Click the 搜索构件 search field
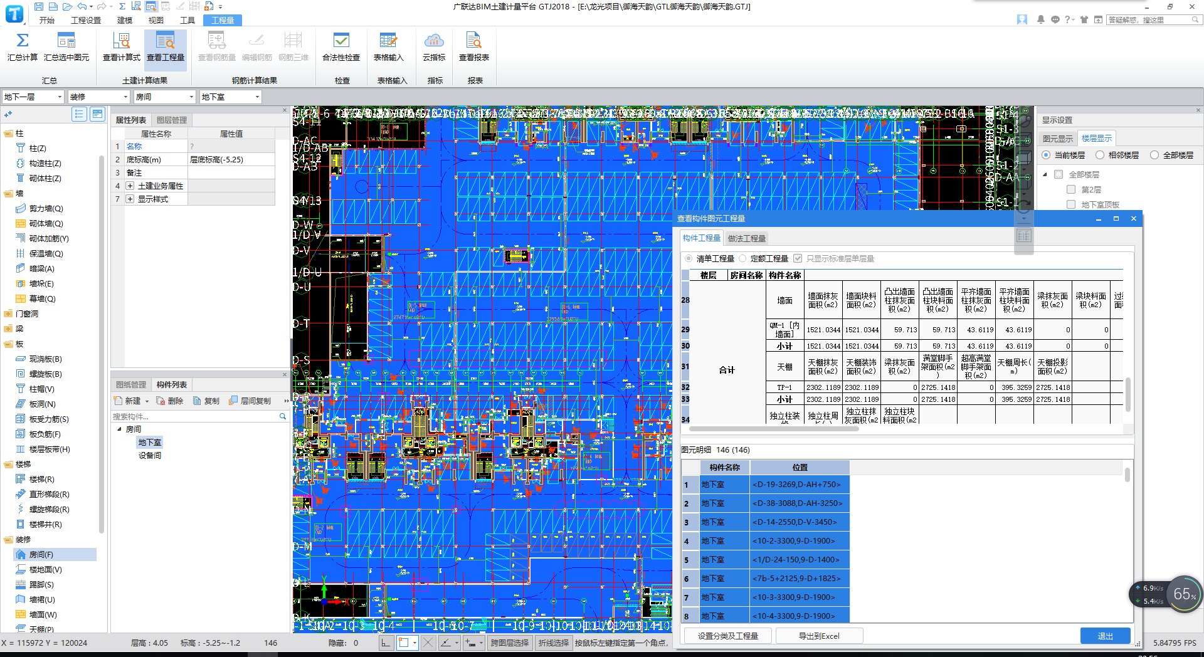 point(194,416)
